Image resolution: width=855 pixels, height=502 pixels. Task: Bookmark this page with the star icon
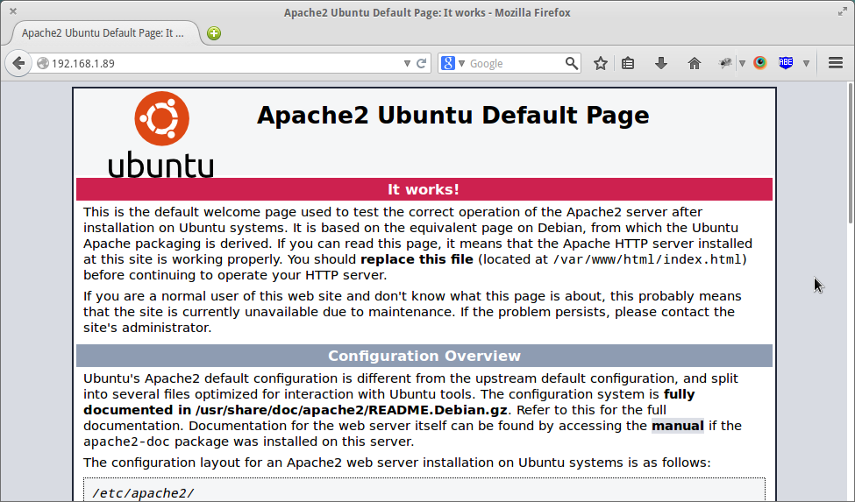point(601,63)
